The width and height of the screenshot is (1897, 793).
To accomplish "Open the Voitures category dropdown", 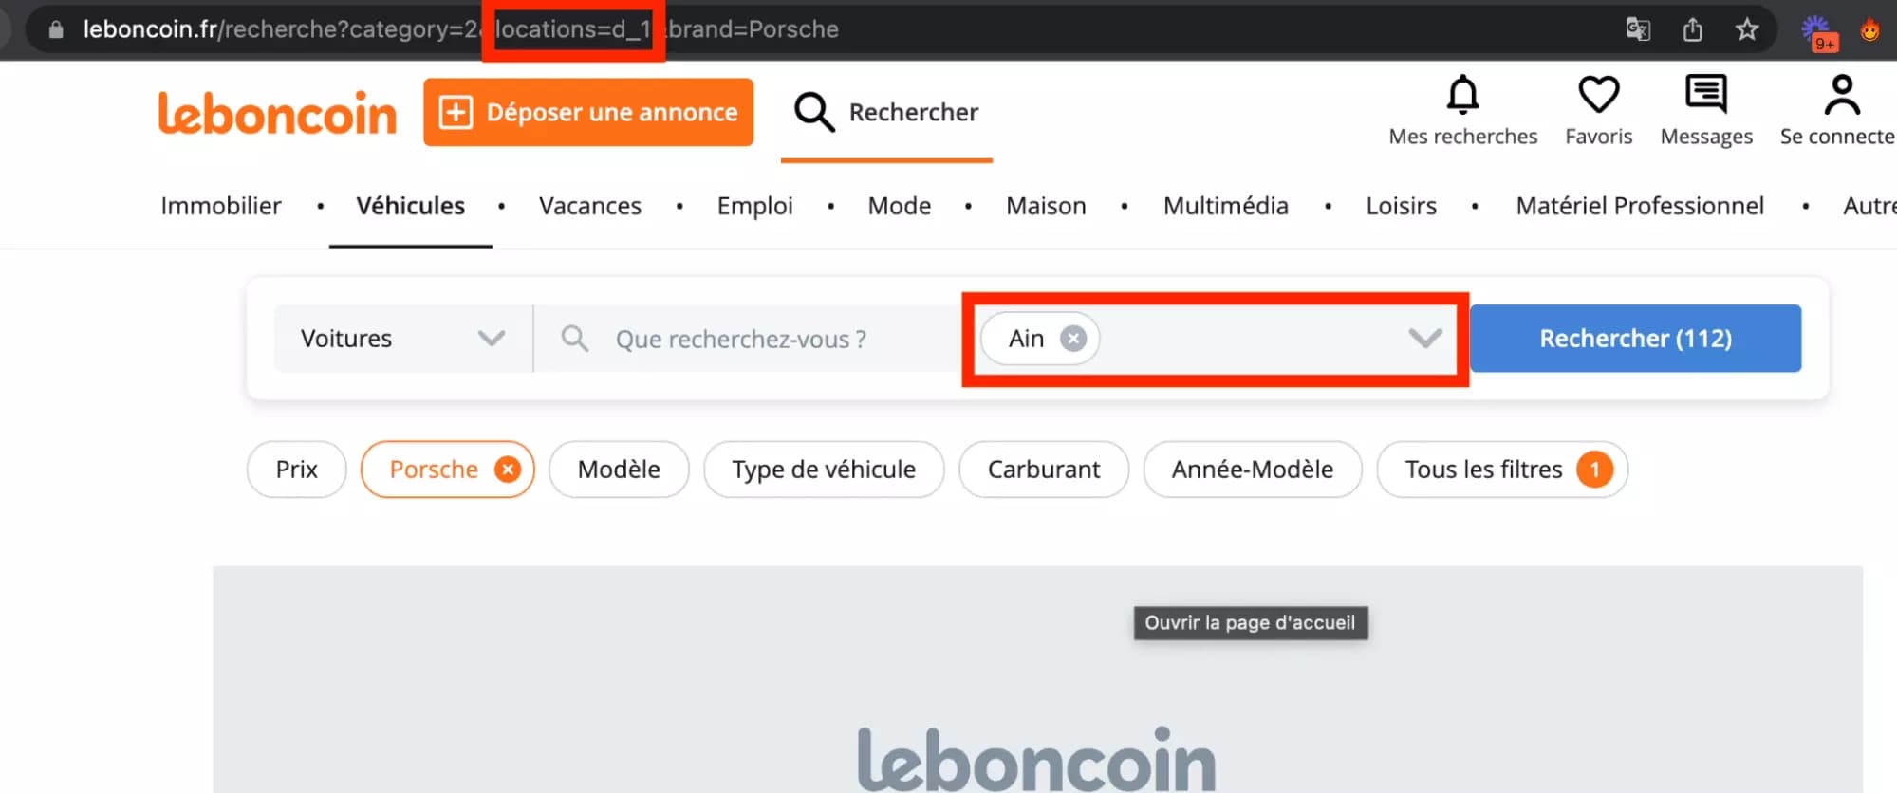I will [401, 338].
